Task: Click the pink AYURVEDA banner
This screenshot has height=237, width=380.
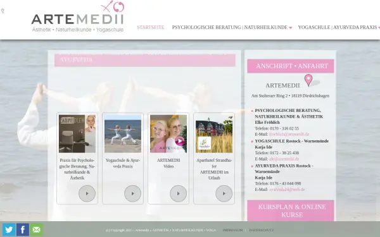Action: coord(145,60)
